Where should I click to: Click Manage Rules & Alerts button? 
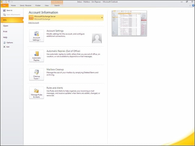point(37,93)
